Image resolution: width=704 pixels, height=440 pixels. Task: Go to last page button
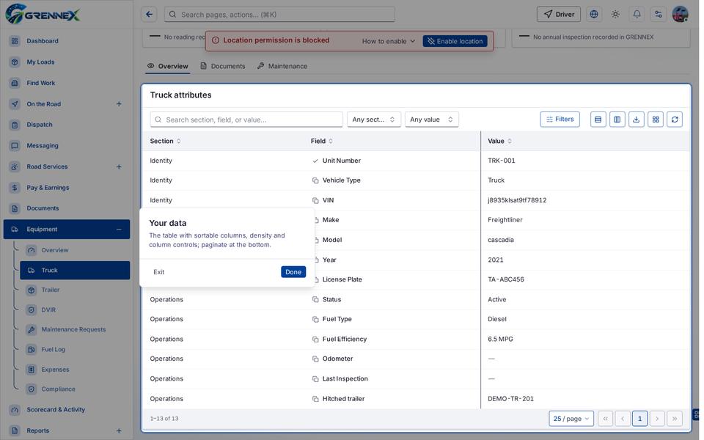pyautogui.click(x=675, y=419)
